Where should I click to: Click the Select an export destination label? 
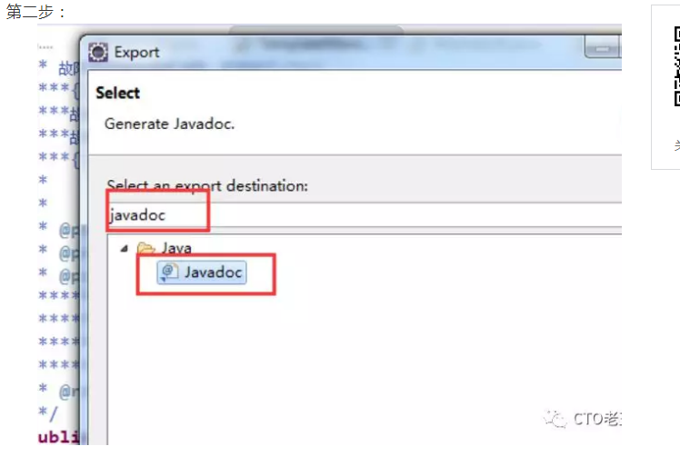207,186
